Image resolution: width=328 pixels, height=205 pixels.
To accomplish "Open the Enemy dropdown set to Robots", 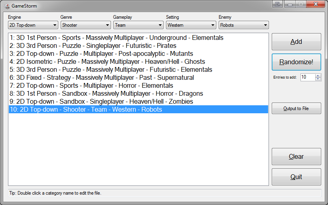I will [244, 25].
